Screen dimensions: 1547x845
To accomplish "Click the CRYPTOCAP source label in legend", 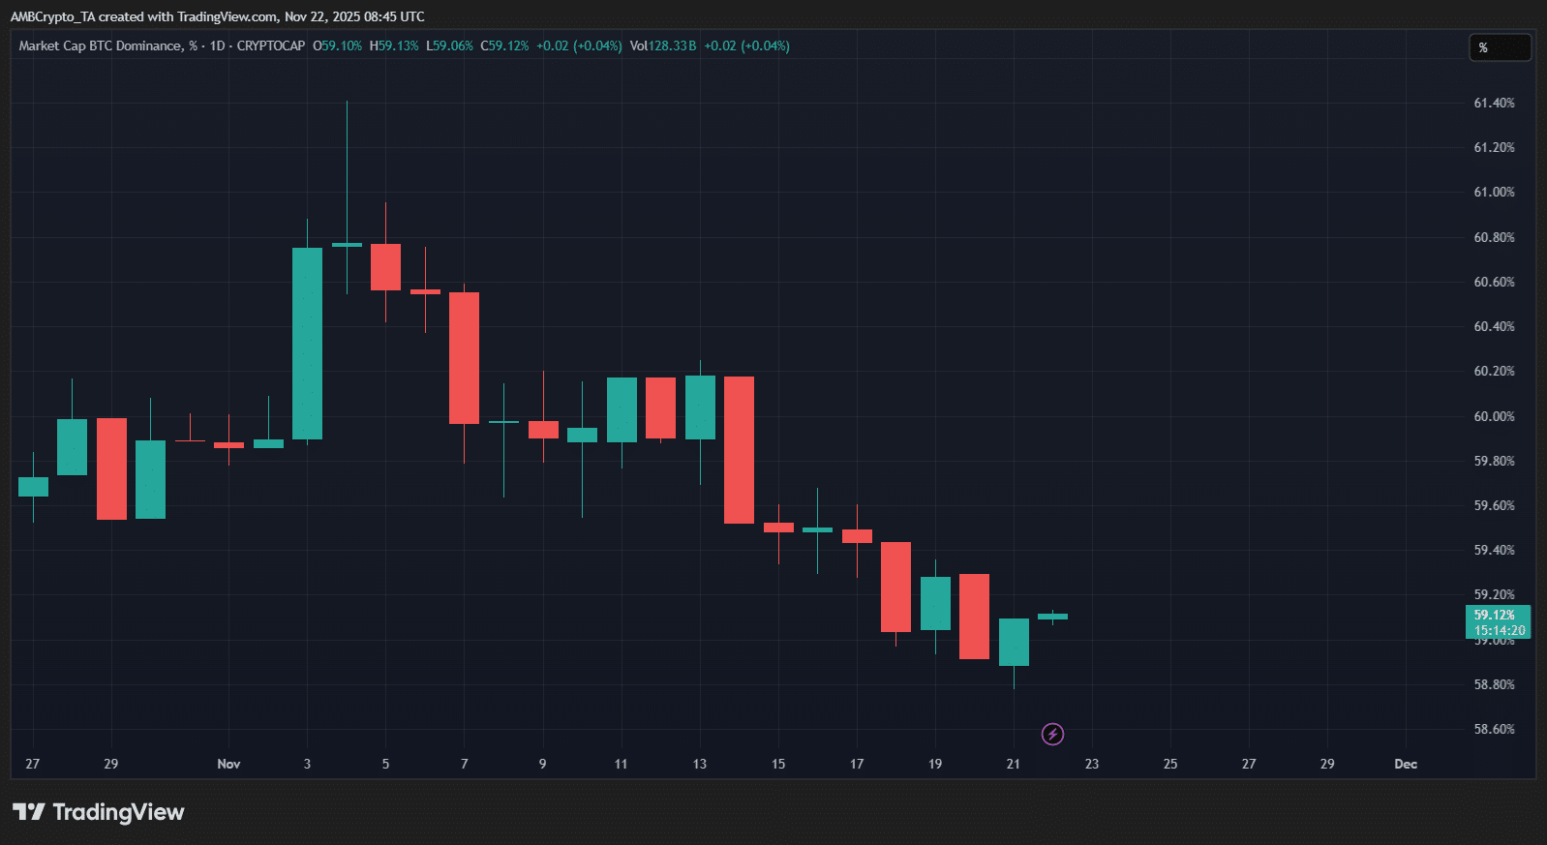I will pos(271,45).
